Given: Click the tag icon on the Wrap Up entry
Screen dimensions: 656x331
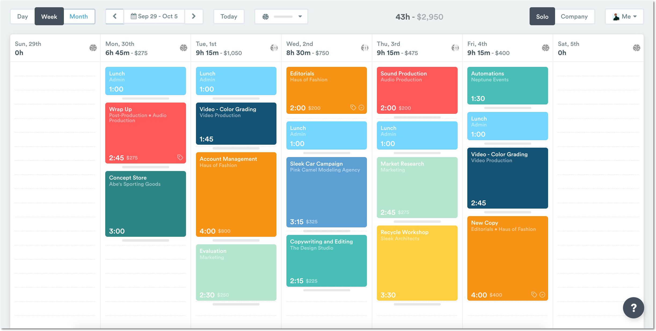Looking at the screenshot, I should 180,158.
